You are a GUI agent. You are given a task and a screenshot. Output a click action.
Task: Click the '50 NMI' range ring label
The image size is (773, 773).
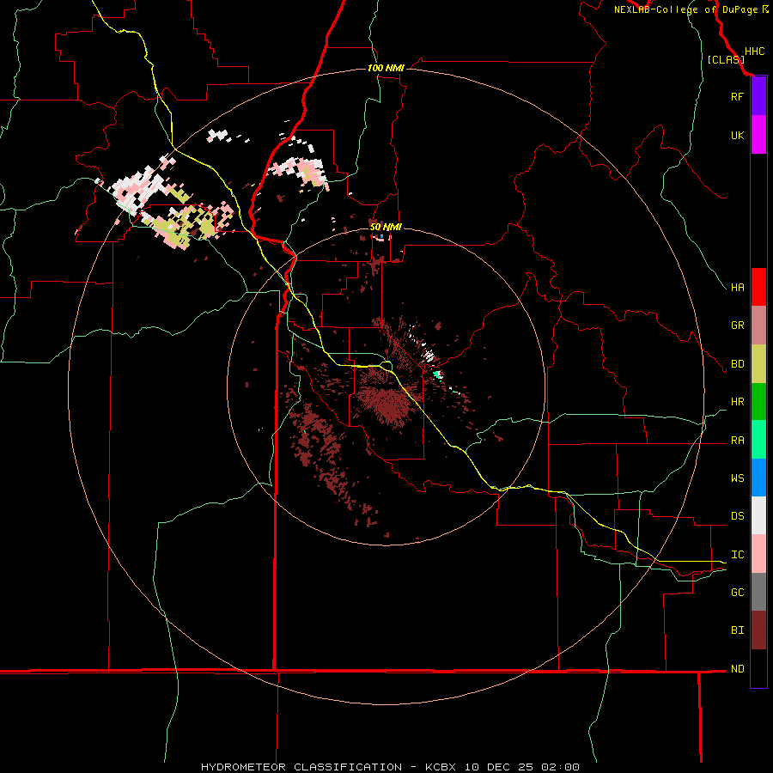(386, 228)
